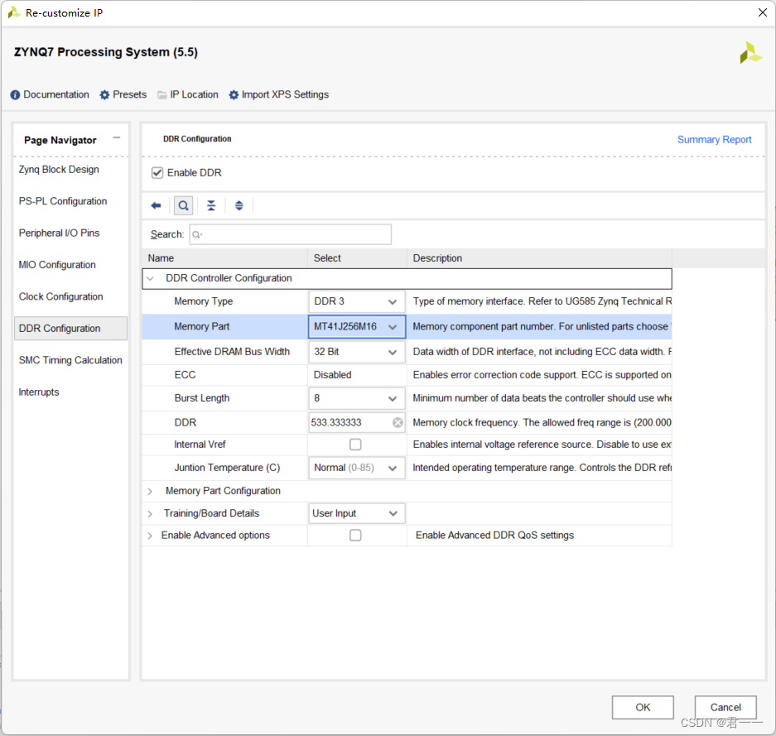Select the Effective DRAM Bus Width row label
The width and height of the screenshot is (776, 736).
232,352
